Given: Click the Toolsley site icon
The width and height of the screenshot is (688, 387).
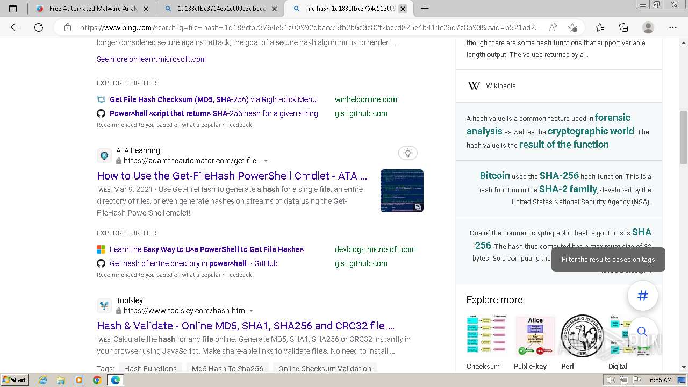Looking at the screenshot, I should (104, 306).
